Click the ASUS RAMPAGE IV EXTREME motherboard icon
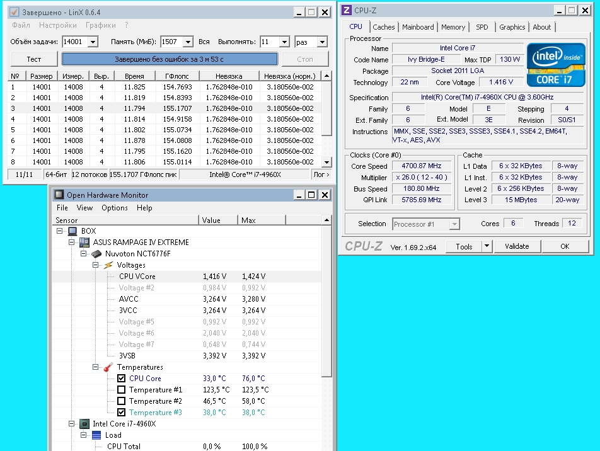 [84, 242]
